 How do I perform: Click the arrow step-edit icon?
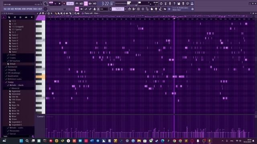coord(81,9)
